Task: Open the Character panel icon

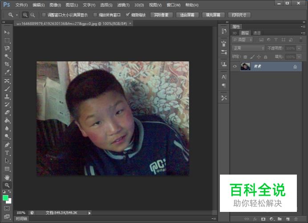Action: coord(224,77)
